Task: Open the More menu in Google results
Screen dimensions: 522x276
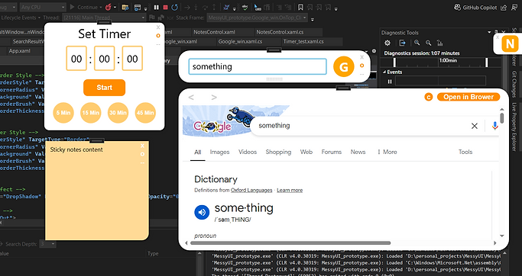Action: (387, 152)
